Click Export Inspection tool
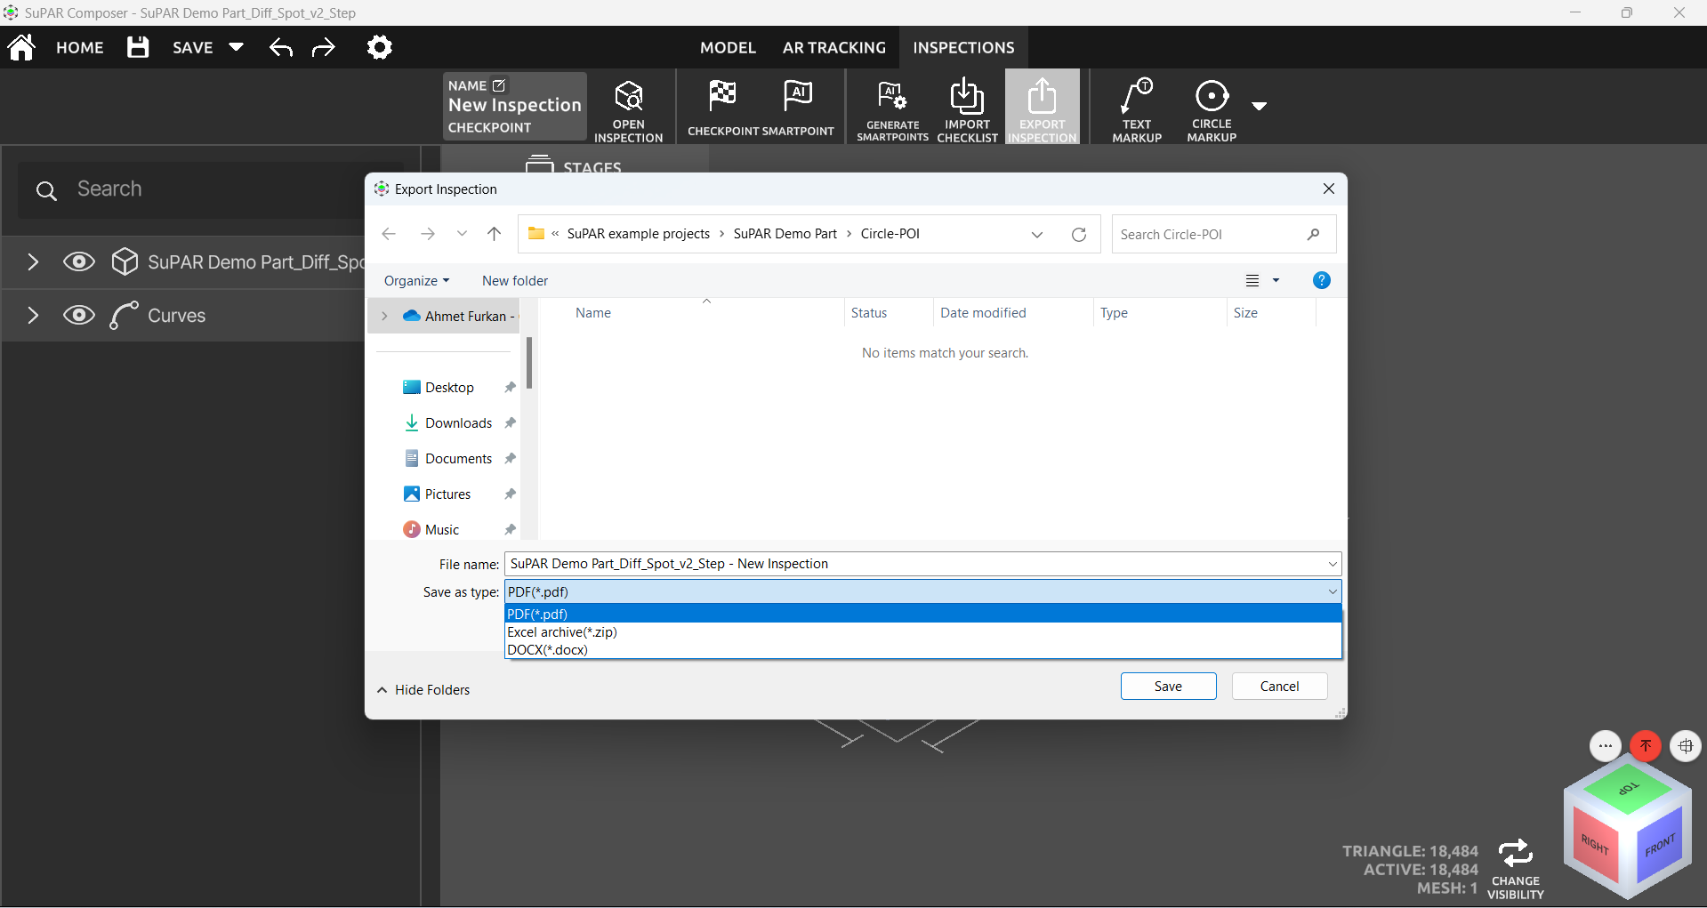This screenshot has height=908, width=1707. click(x=1043, y=108)
